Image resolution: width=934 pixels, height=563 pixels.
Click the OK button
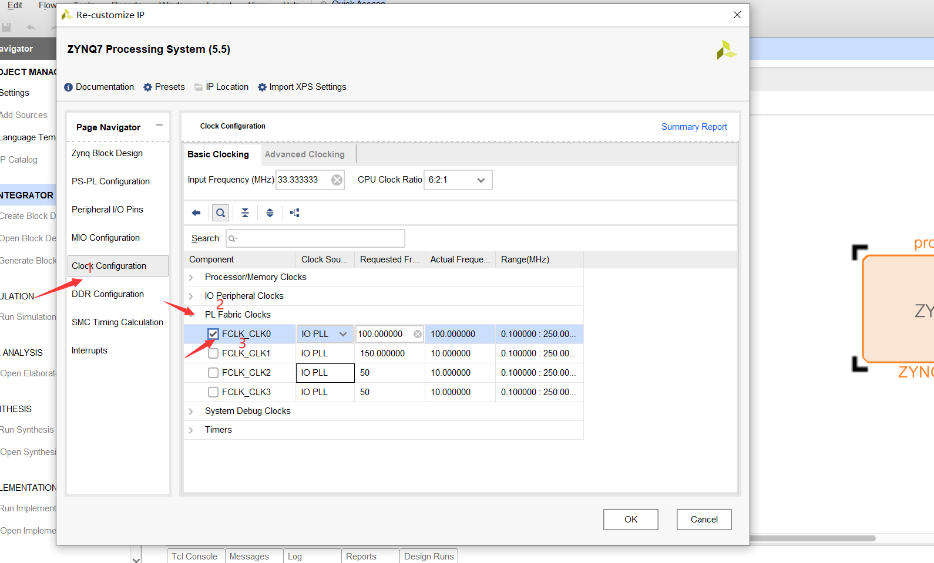[631, 520]
